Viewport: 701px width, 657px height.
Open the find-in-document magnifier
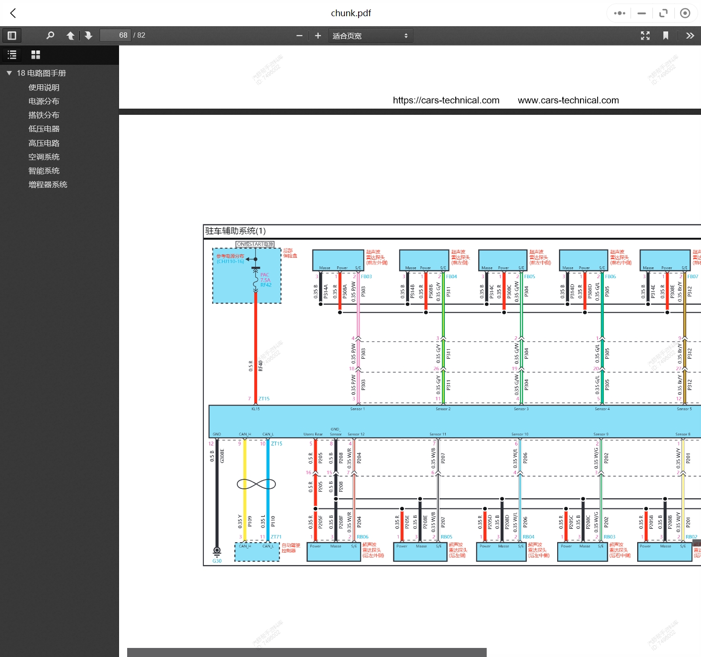click(50, 35)
